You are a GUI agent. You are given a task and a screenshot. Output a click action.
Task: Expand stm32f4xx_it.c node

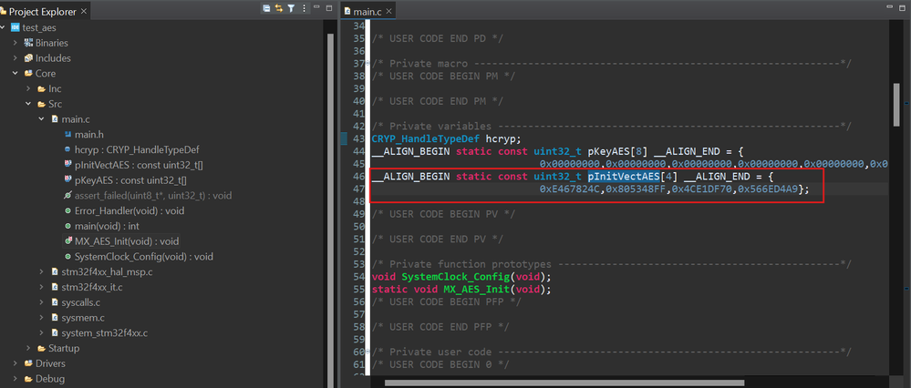tap(41, 287)
